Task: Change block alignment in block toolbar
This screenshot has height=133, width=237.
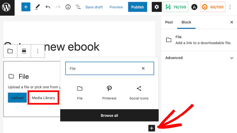Action: coord(24,51)
